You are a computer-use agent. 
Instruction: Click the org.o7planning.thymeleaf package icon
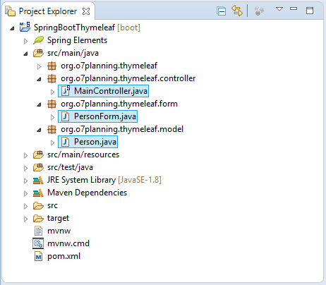pyautogui.click(x=52, y=66)
